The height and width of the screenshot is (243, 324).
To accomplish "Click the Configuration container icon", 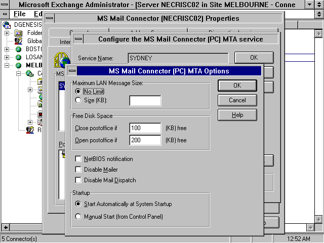I will click(30, 73).
